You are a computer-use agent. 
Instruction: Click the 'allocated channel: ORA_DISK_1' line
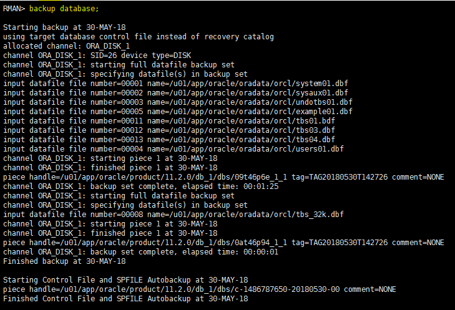[66, 46]
